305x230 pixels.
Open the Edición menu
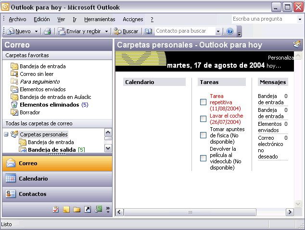coord(42,19)
